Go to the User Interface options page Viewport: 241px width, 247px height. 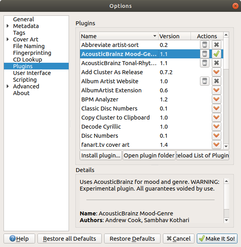tap(32, 73)
